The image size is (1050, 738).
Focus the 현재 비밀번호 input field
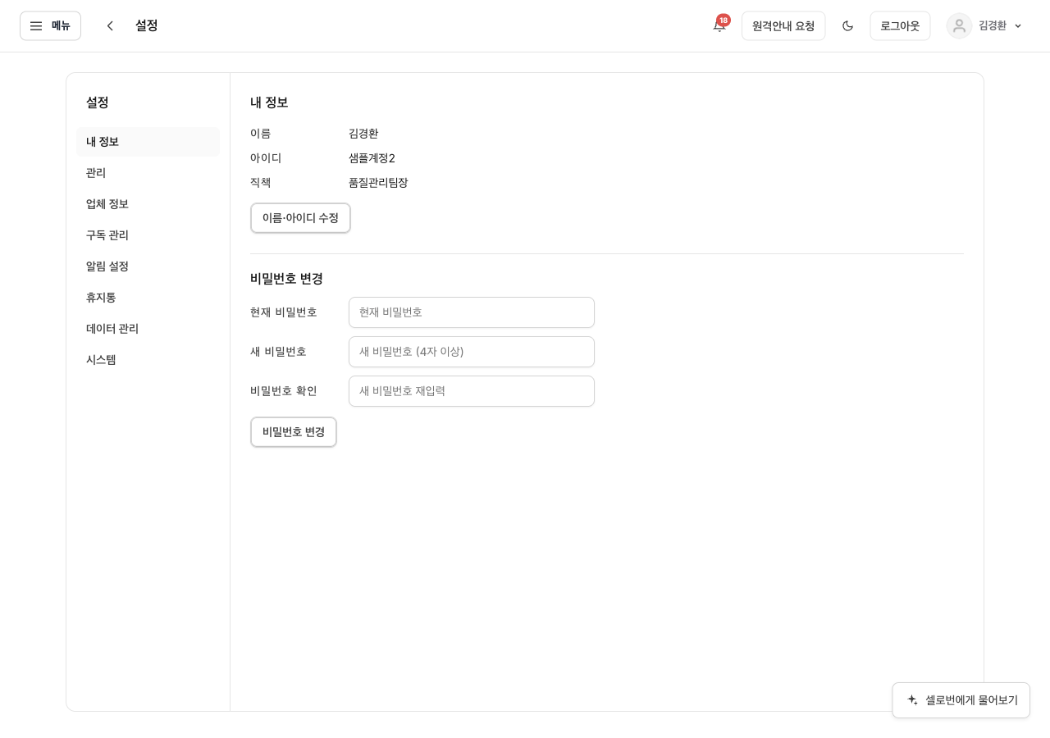(x=472, y=312)
